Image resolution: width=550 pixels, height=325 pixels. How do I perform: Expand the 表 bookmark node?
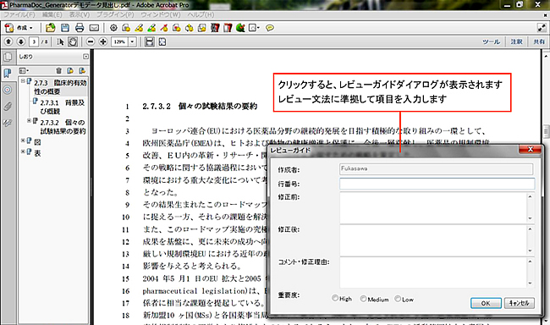[x=23, y=151]
